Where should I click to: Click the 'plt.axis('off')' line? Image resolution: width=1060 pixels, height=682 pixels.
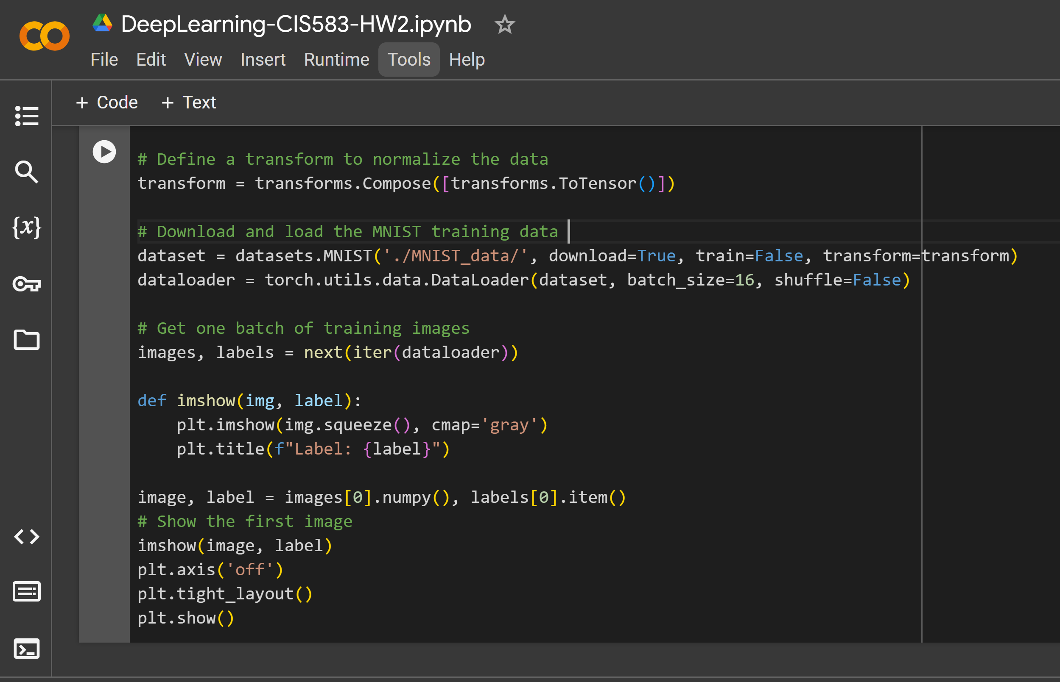click(x=210, y=570)
